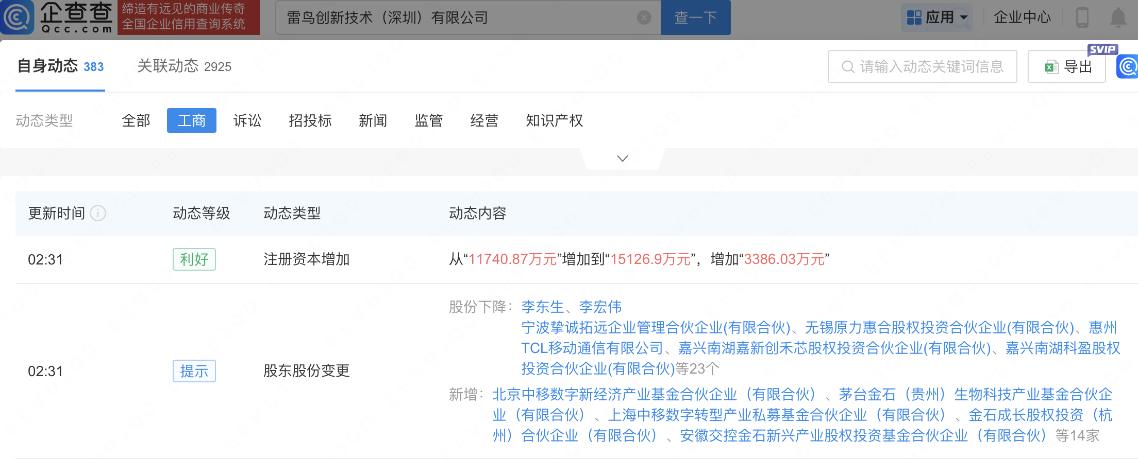1138x459 pixels.
Task: Open the 应用 dropdown menu
Action: tap(937, 17)
